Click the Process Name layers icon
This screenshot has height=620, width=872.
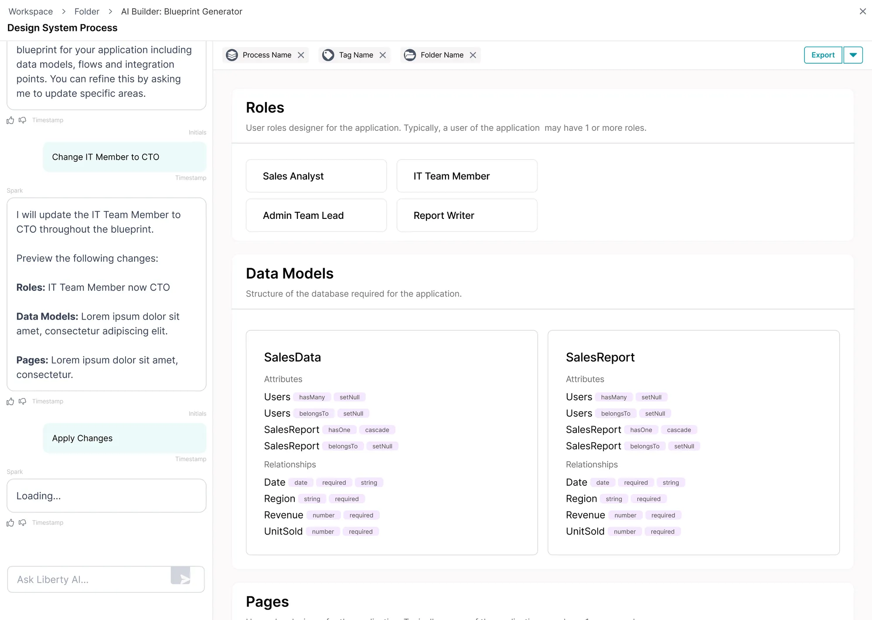232,55
